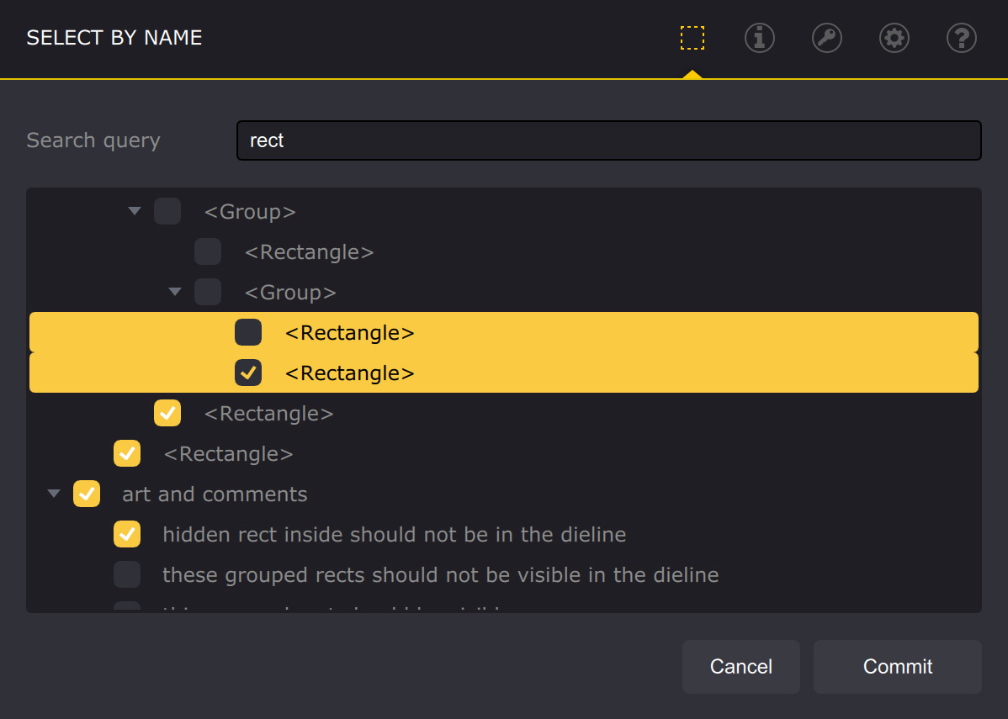Image resolution: width=1008 pixels, height=719 pixels.
Task: Check the first Rectangle under the top Group
Action: tap(208, 251)
